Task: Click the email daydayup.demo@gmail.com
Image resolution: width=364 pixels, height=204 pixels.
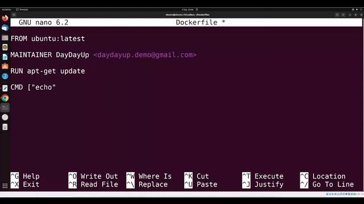Action: (145, 55)
